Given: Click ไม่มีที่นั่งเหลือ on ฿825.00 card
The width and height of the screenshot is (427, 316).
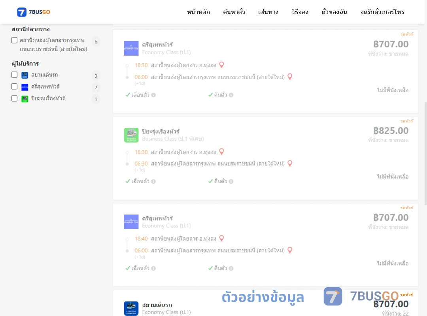Looking at the screenshot, I should (x=393, y=177).
